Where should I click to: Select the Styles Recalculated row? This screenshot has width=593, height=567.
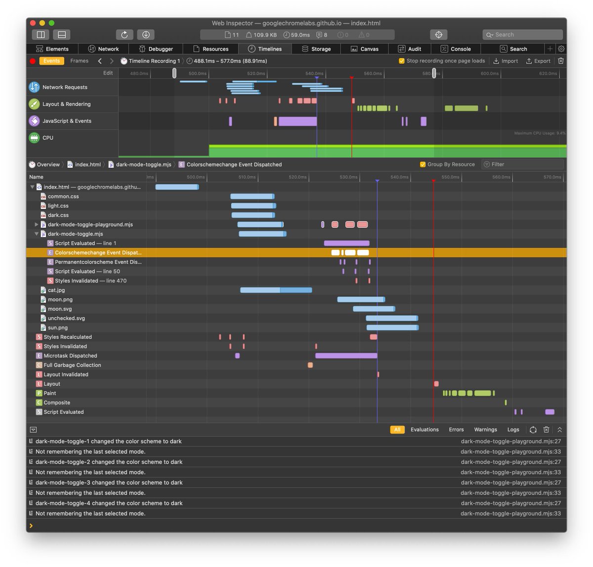click(296, 337)
